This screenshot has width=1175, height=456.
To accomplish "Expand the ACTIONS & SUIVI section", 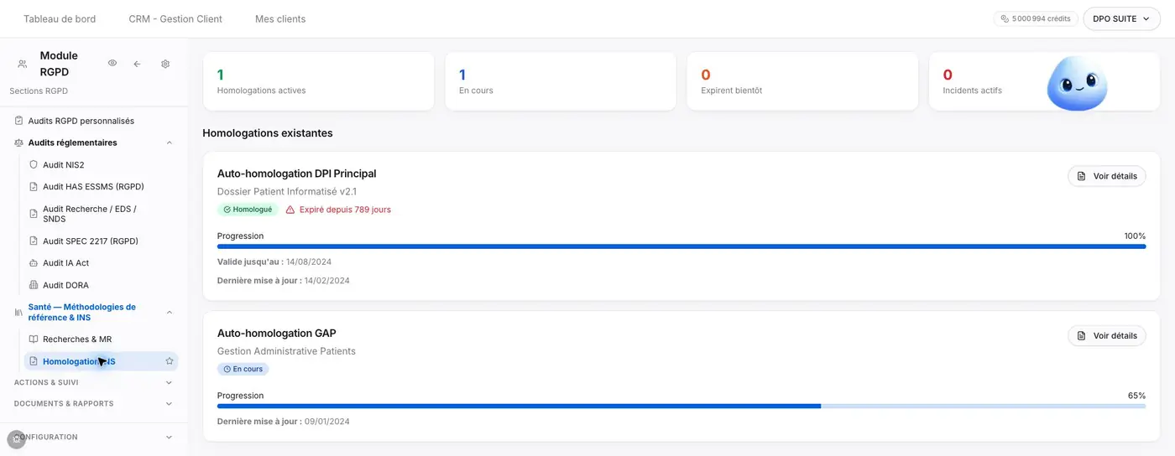I will click(x=169, y=382).
